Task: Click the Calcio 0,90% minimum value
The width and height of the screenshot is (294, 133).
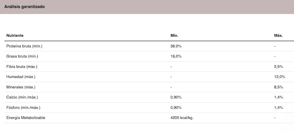Action: coord(176,97)
